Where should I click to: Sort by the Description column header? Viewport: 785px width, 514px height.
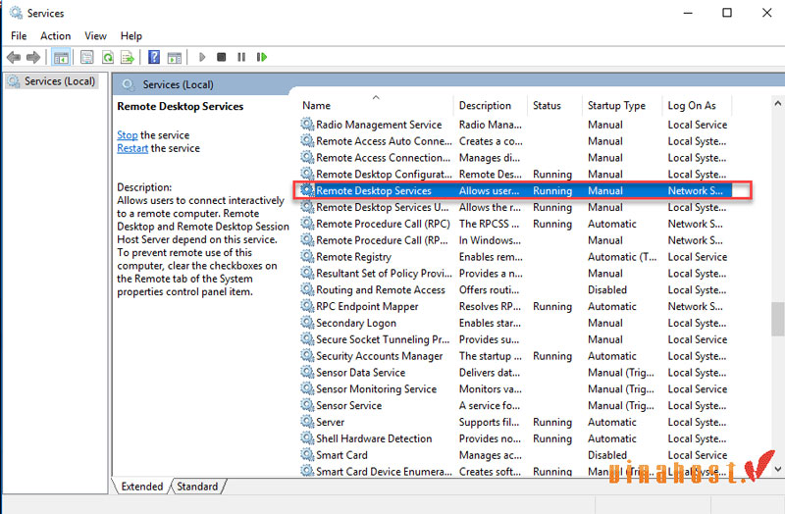point(490,105)
